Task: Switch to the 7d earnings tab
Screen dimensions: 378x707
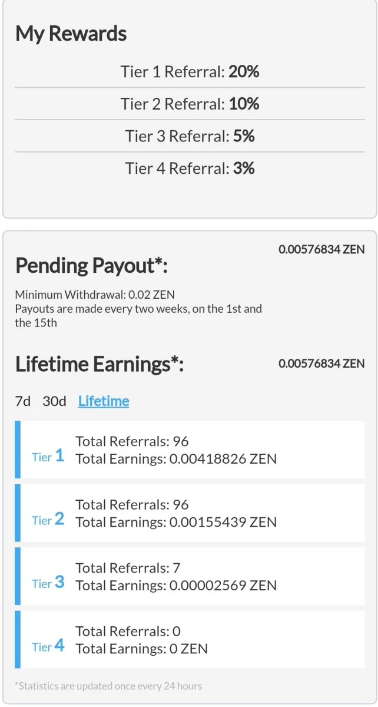Action: tap(22, 401)
